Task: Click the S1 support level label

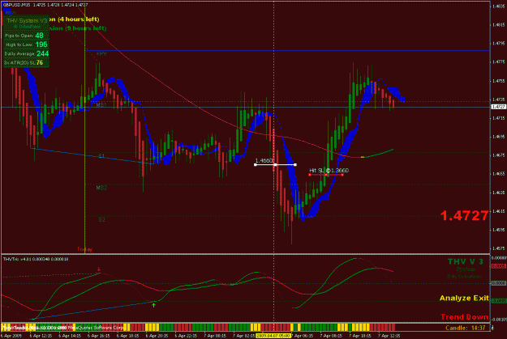Action: [101, 156]
